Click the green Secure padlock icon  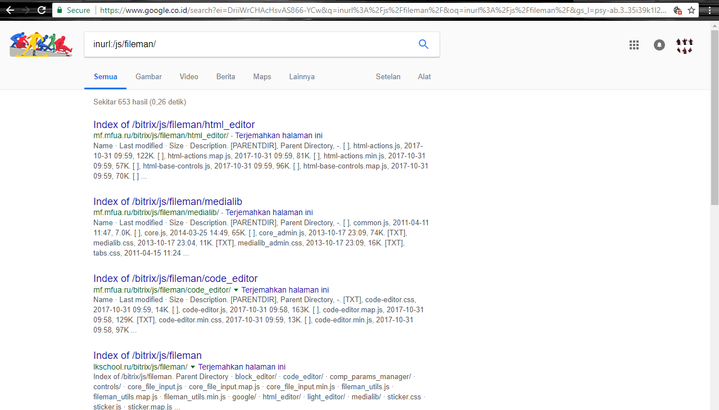point(60,10)
